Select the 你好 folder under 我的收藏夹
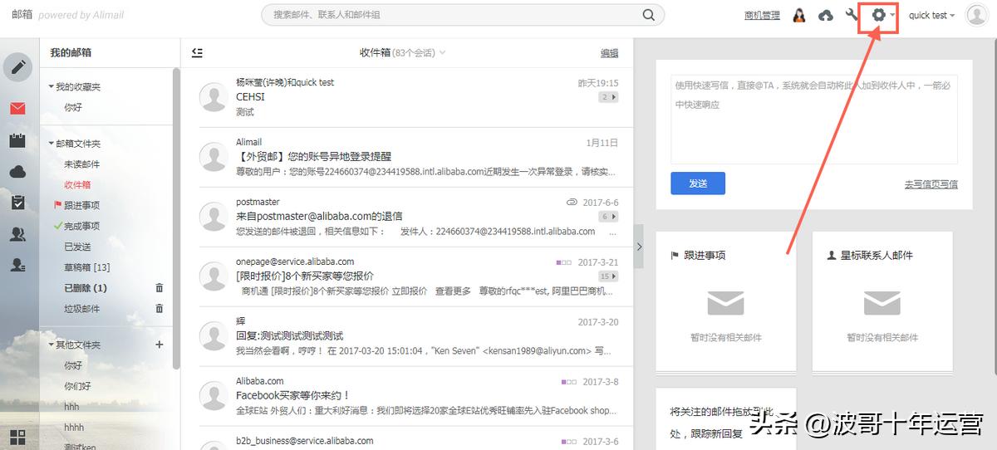Screen dimensions: 997x450 click(x=73, y=107)
